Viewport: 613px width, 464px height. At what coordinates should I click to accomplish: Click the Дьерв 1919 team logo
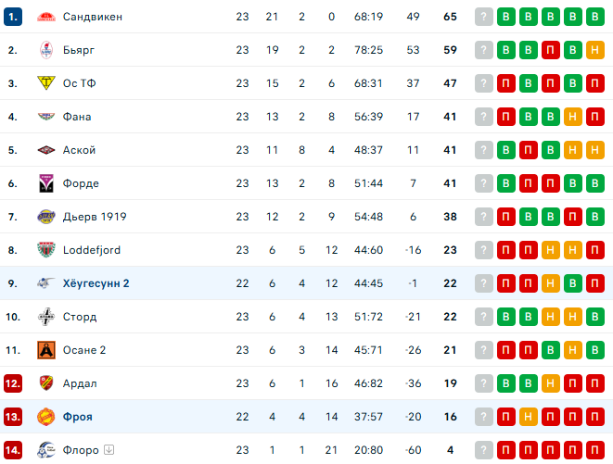[x=45, y=217]
